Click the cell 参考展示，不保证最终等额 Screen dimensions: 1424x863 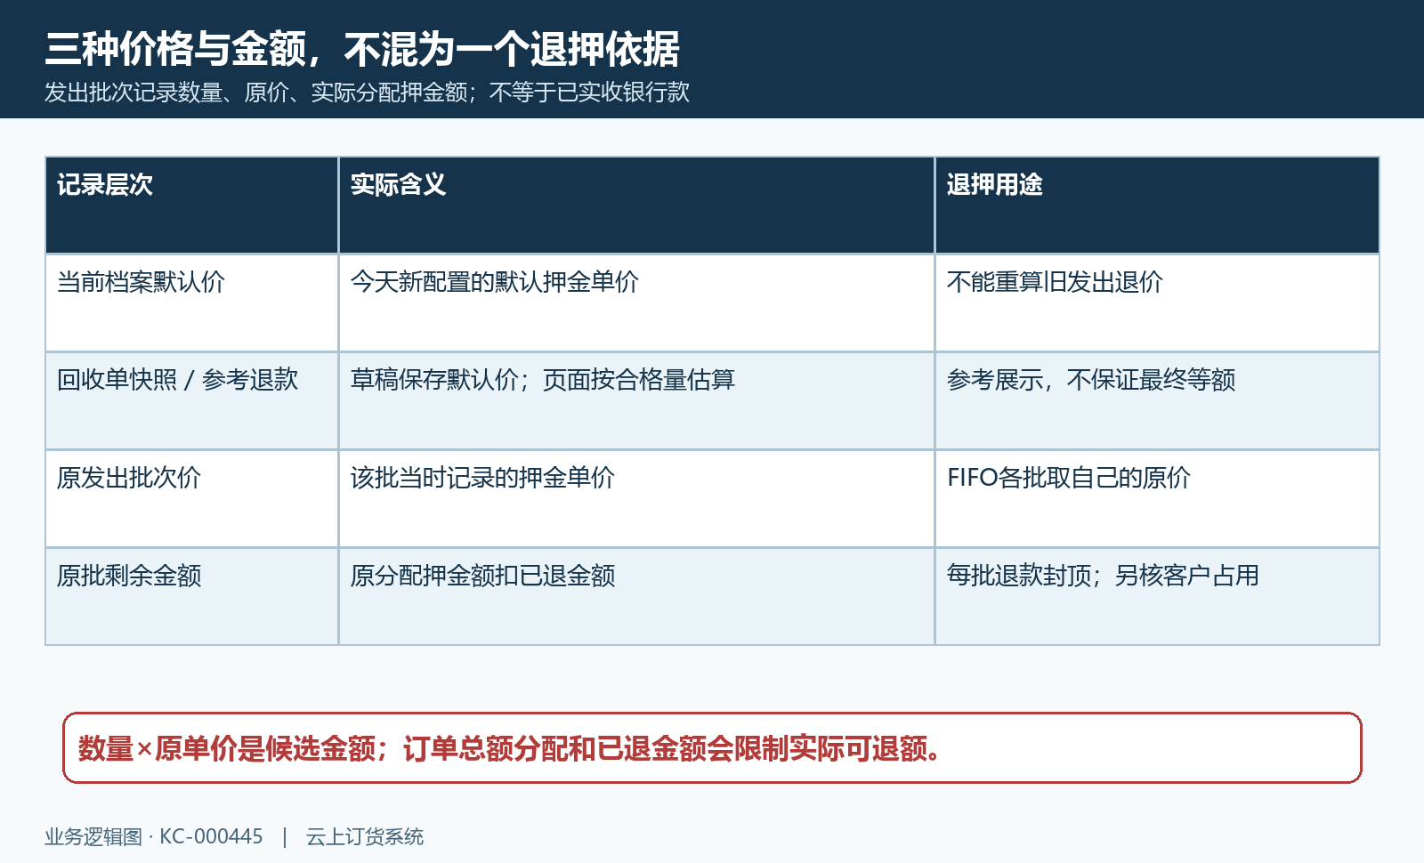1157,401
